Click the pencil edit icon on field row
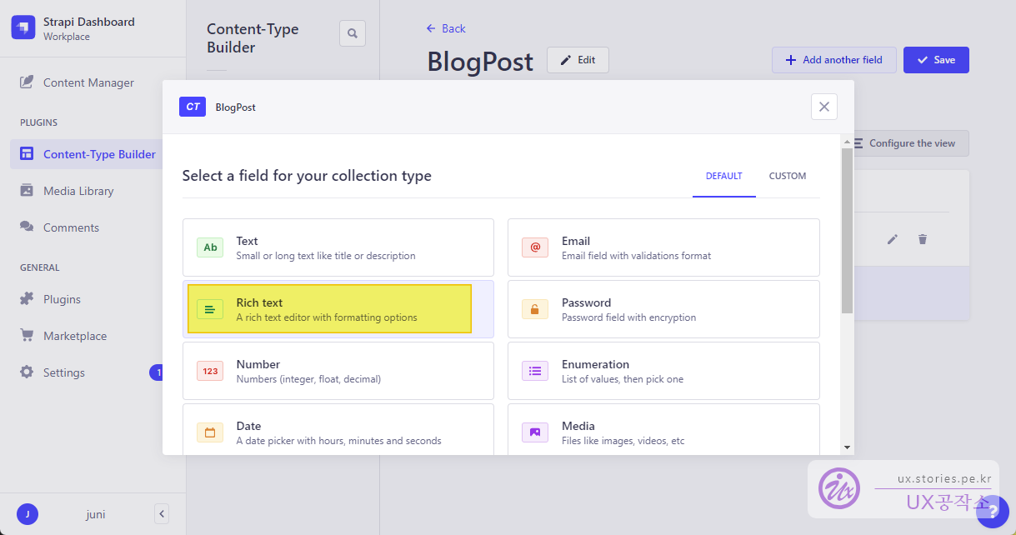Image resolution: width=1016 pixels, height=535 pixels. (x=893, y=239)
